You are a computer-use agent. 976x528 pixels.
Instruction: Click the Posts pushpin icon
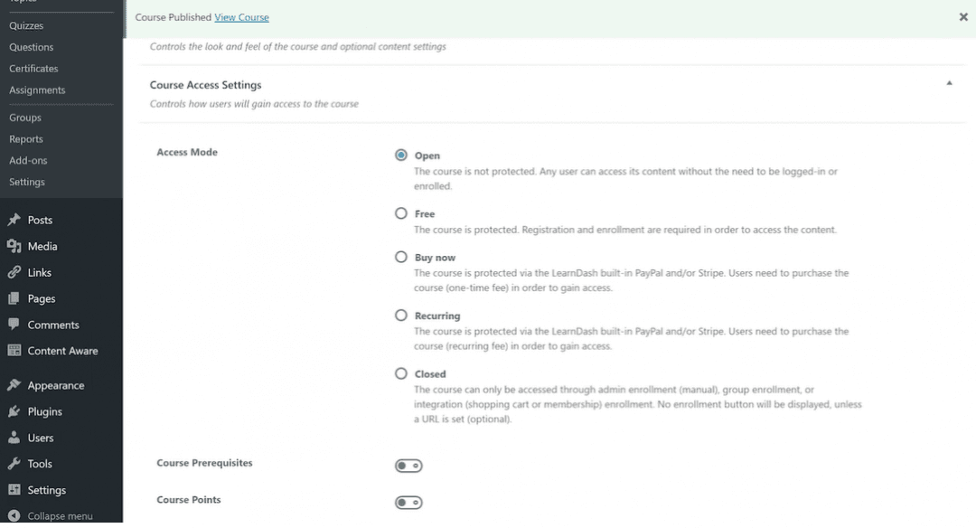point(14,220)
